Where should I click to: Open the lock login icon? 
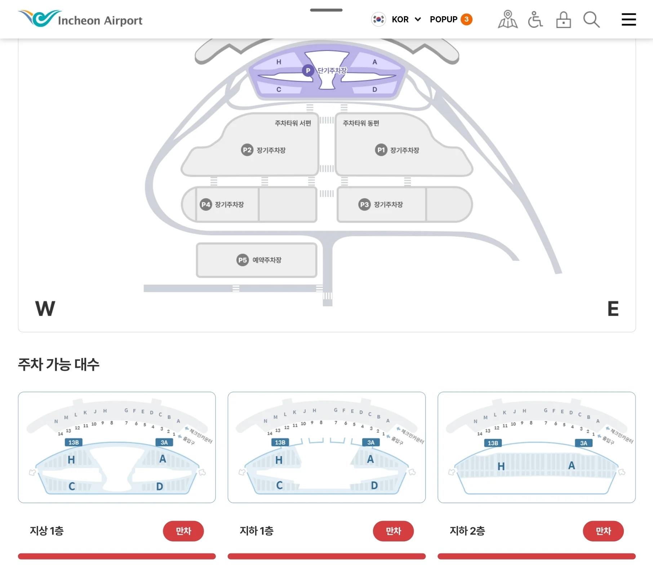pos(563,19)
